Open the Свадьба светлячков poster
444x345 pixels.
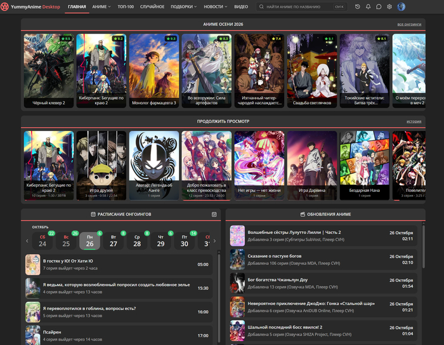(312, 71)
